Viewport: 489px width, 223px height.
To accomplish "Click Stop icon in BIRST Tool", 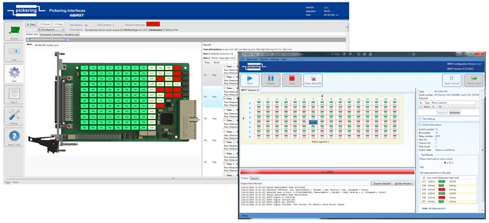I will [292, 80].
